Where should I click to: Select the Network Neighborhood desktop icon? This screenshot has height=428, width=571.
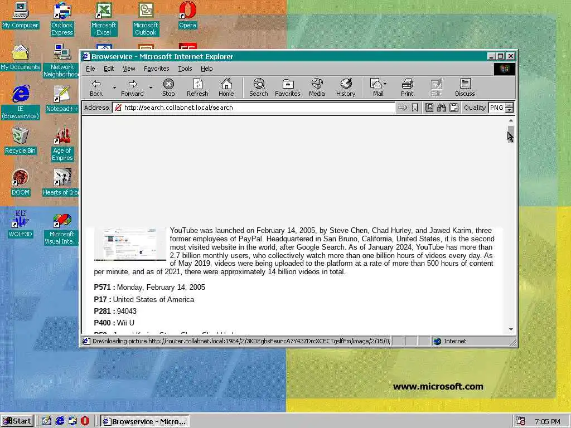point(61,61)
